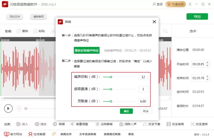Apply the 淡出 fade-out effect

click(40, 124)
